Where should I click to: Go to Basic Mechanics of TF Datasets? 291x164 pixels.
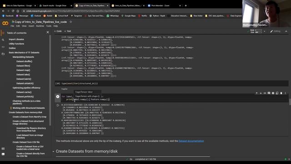24,53
